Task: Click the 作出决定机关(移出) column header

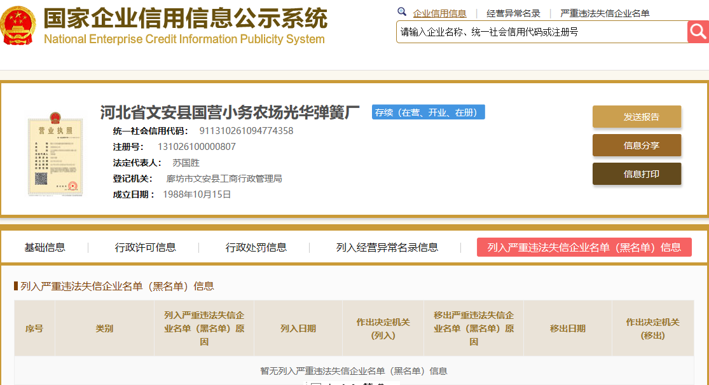Action: click(653, 328)
